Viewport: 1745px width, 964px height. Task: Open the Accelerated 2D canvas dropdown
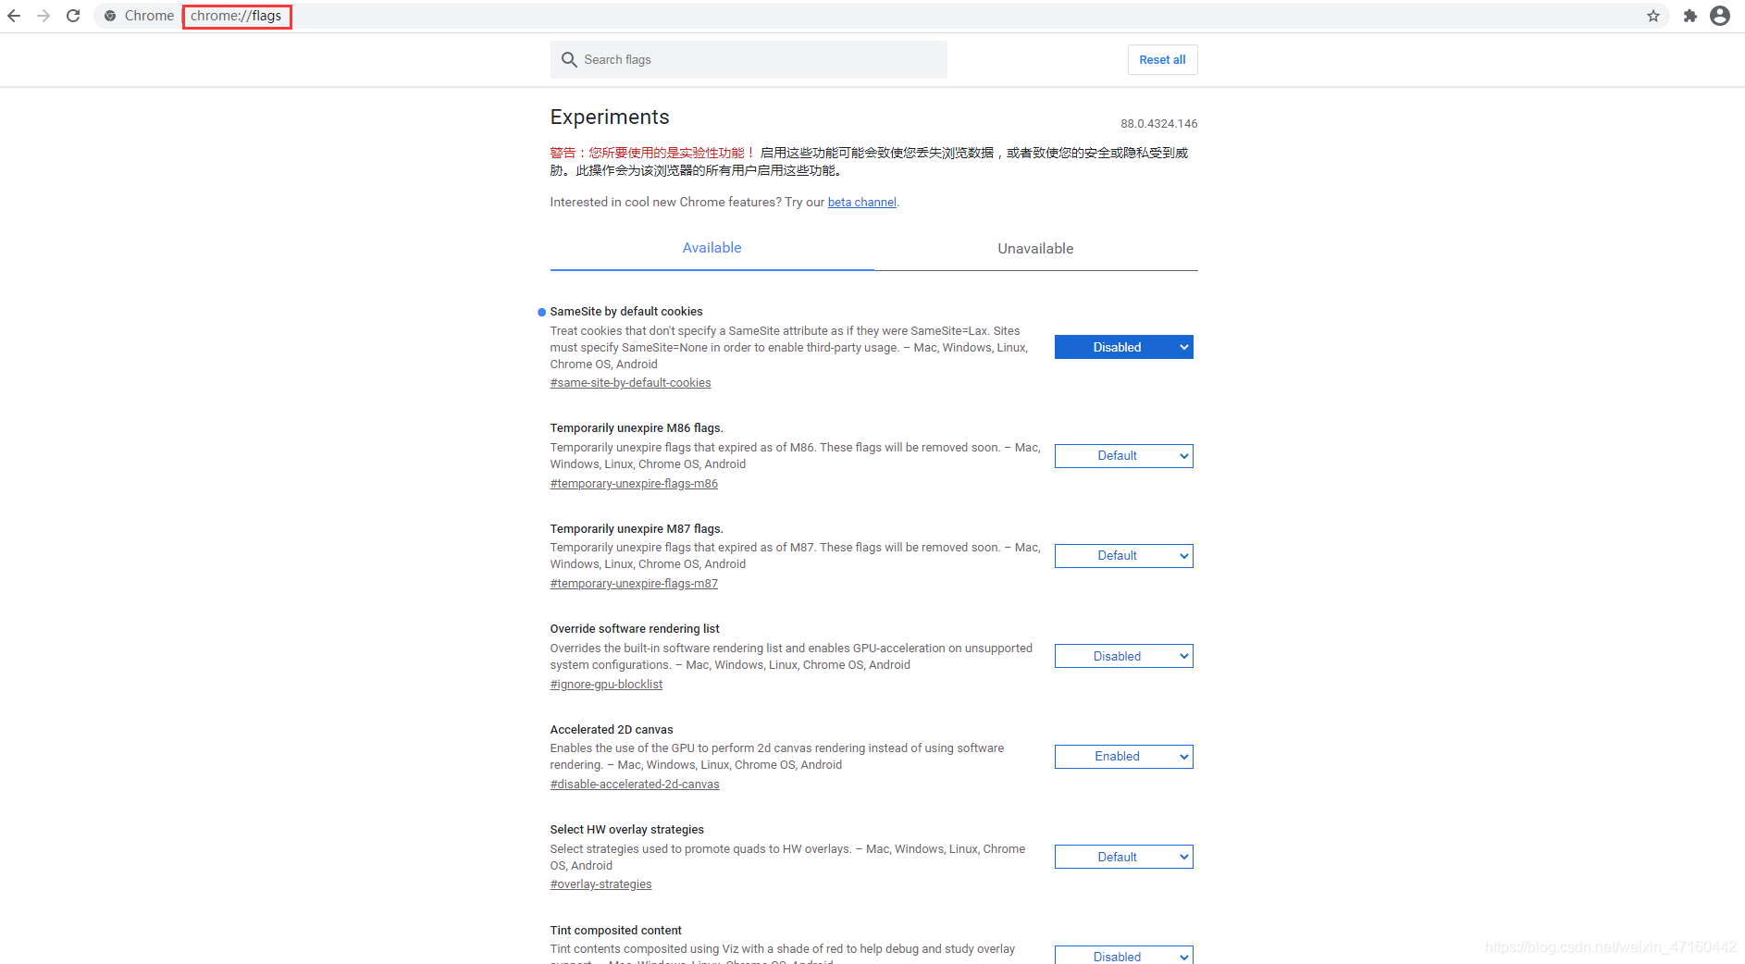pyautogui.click(x=1123, y=756)
